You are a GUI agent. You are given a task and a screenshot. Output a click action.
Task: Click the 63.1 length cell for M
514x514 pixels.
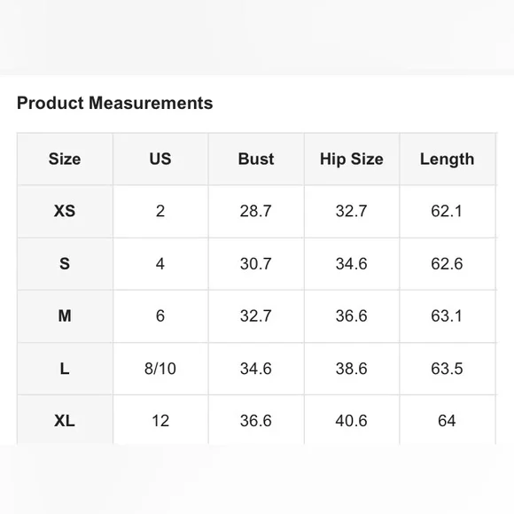click(x=448, y=316)
